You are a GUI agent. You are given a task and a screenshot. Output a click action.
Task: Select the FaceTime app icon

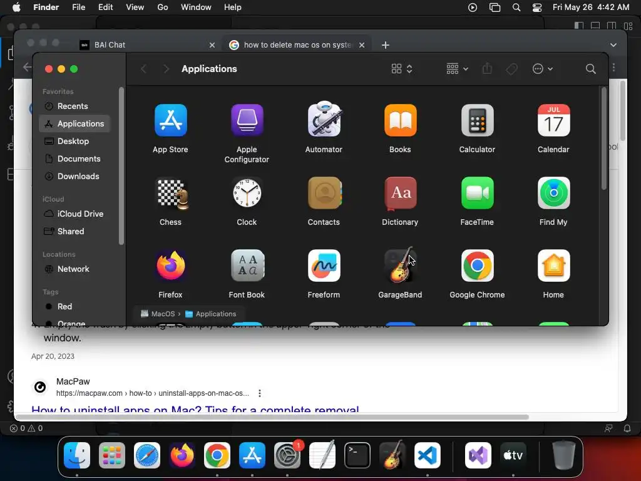[x=477, y=193]
